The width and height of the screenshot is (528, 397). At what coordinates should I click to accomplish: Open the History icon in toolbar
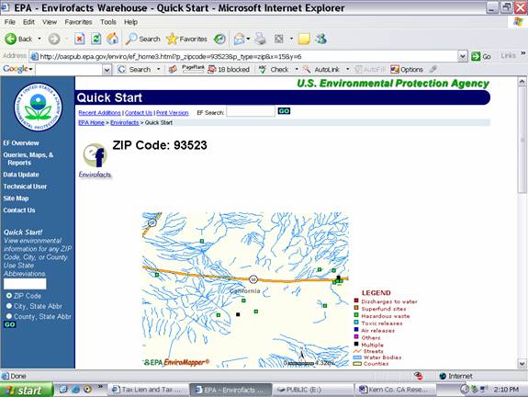click(219, 40)
